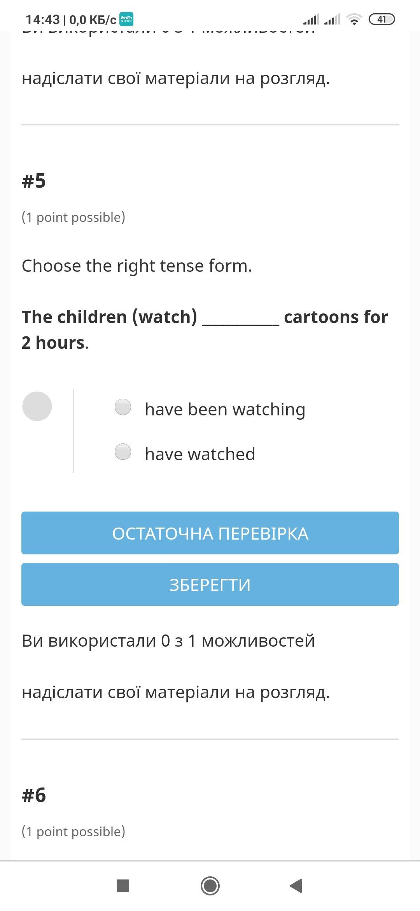Click the ЗБЕРЕГТИ save button
420x911 pixels.
(210, 584)
